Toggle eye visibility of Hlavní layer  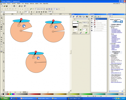[92, 19]
